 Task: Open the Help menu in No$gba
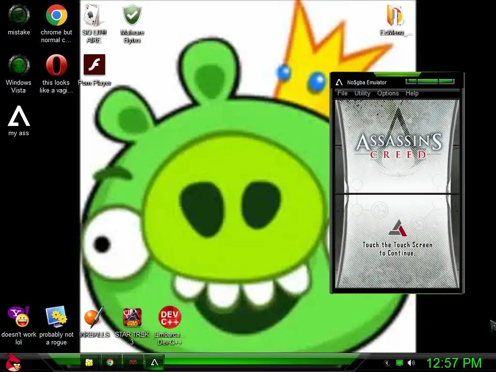point(412,93)
